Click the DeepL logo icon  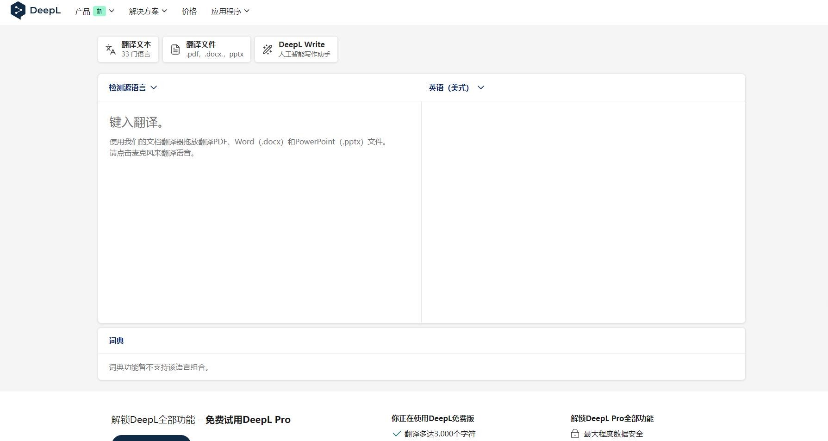(18, 10)
